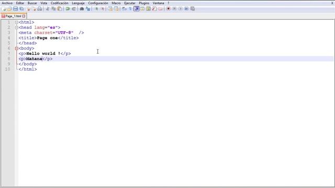Toggle the highlighted indent guide icon
This screenshot has width=335, height=188.
[136, 9]
